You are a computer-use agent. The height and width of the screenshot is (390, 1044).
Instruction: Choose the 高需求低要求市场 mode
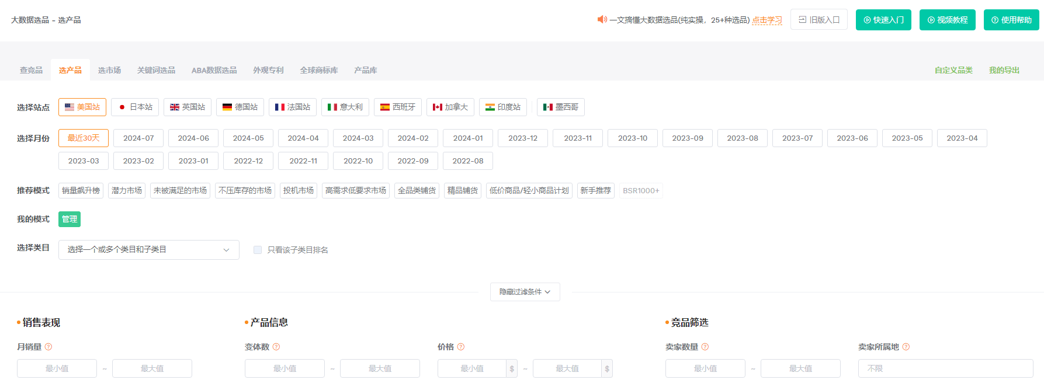click(x=356, y=191)
